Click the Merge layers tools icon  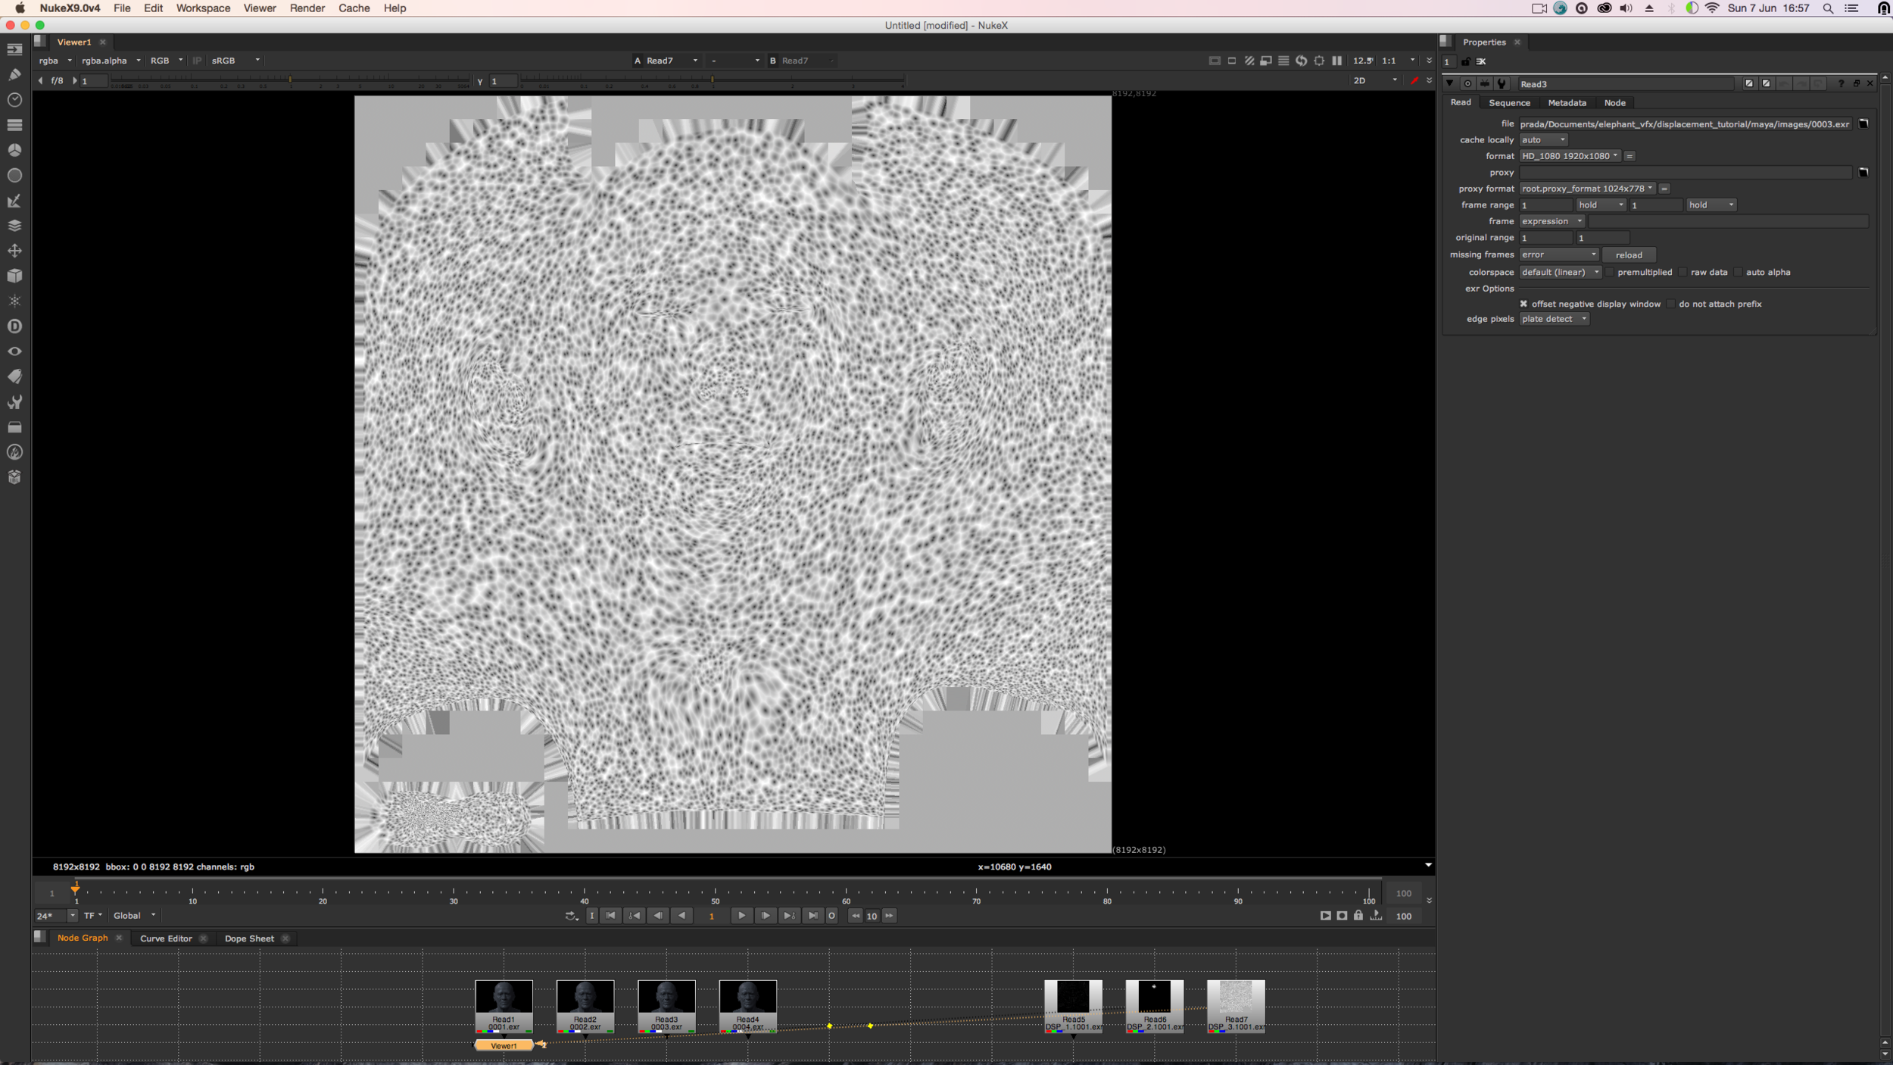tap(14, 225)
